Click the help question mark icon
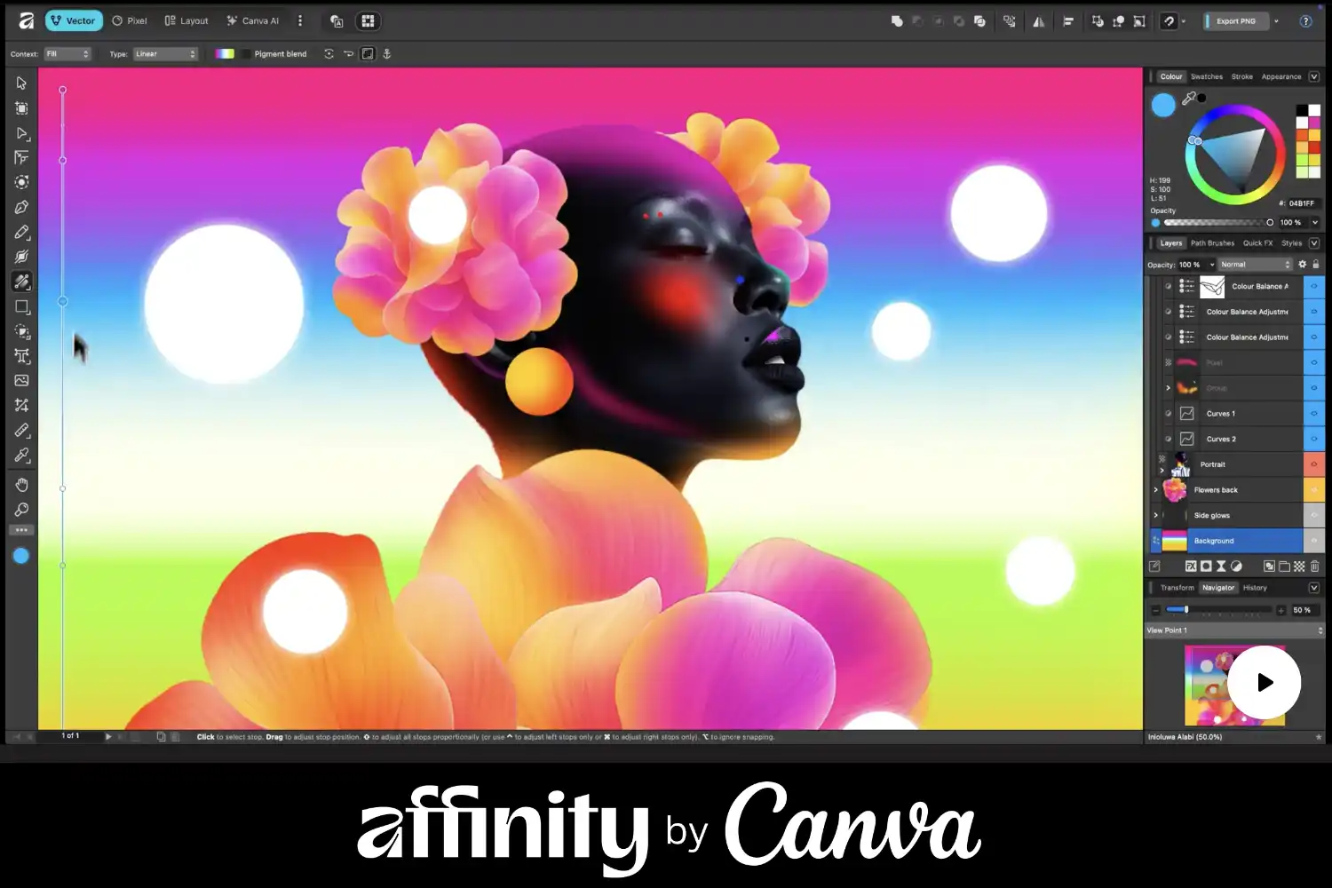The height and width of the screenshot is (888, 1332). pyautogui.click(x=1305, y=21)
